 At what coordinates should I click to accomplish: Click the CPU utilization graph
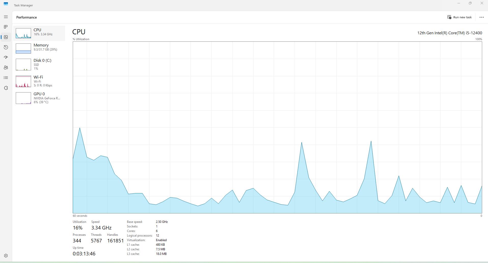pyautogui.click(x=277, y=127)
